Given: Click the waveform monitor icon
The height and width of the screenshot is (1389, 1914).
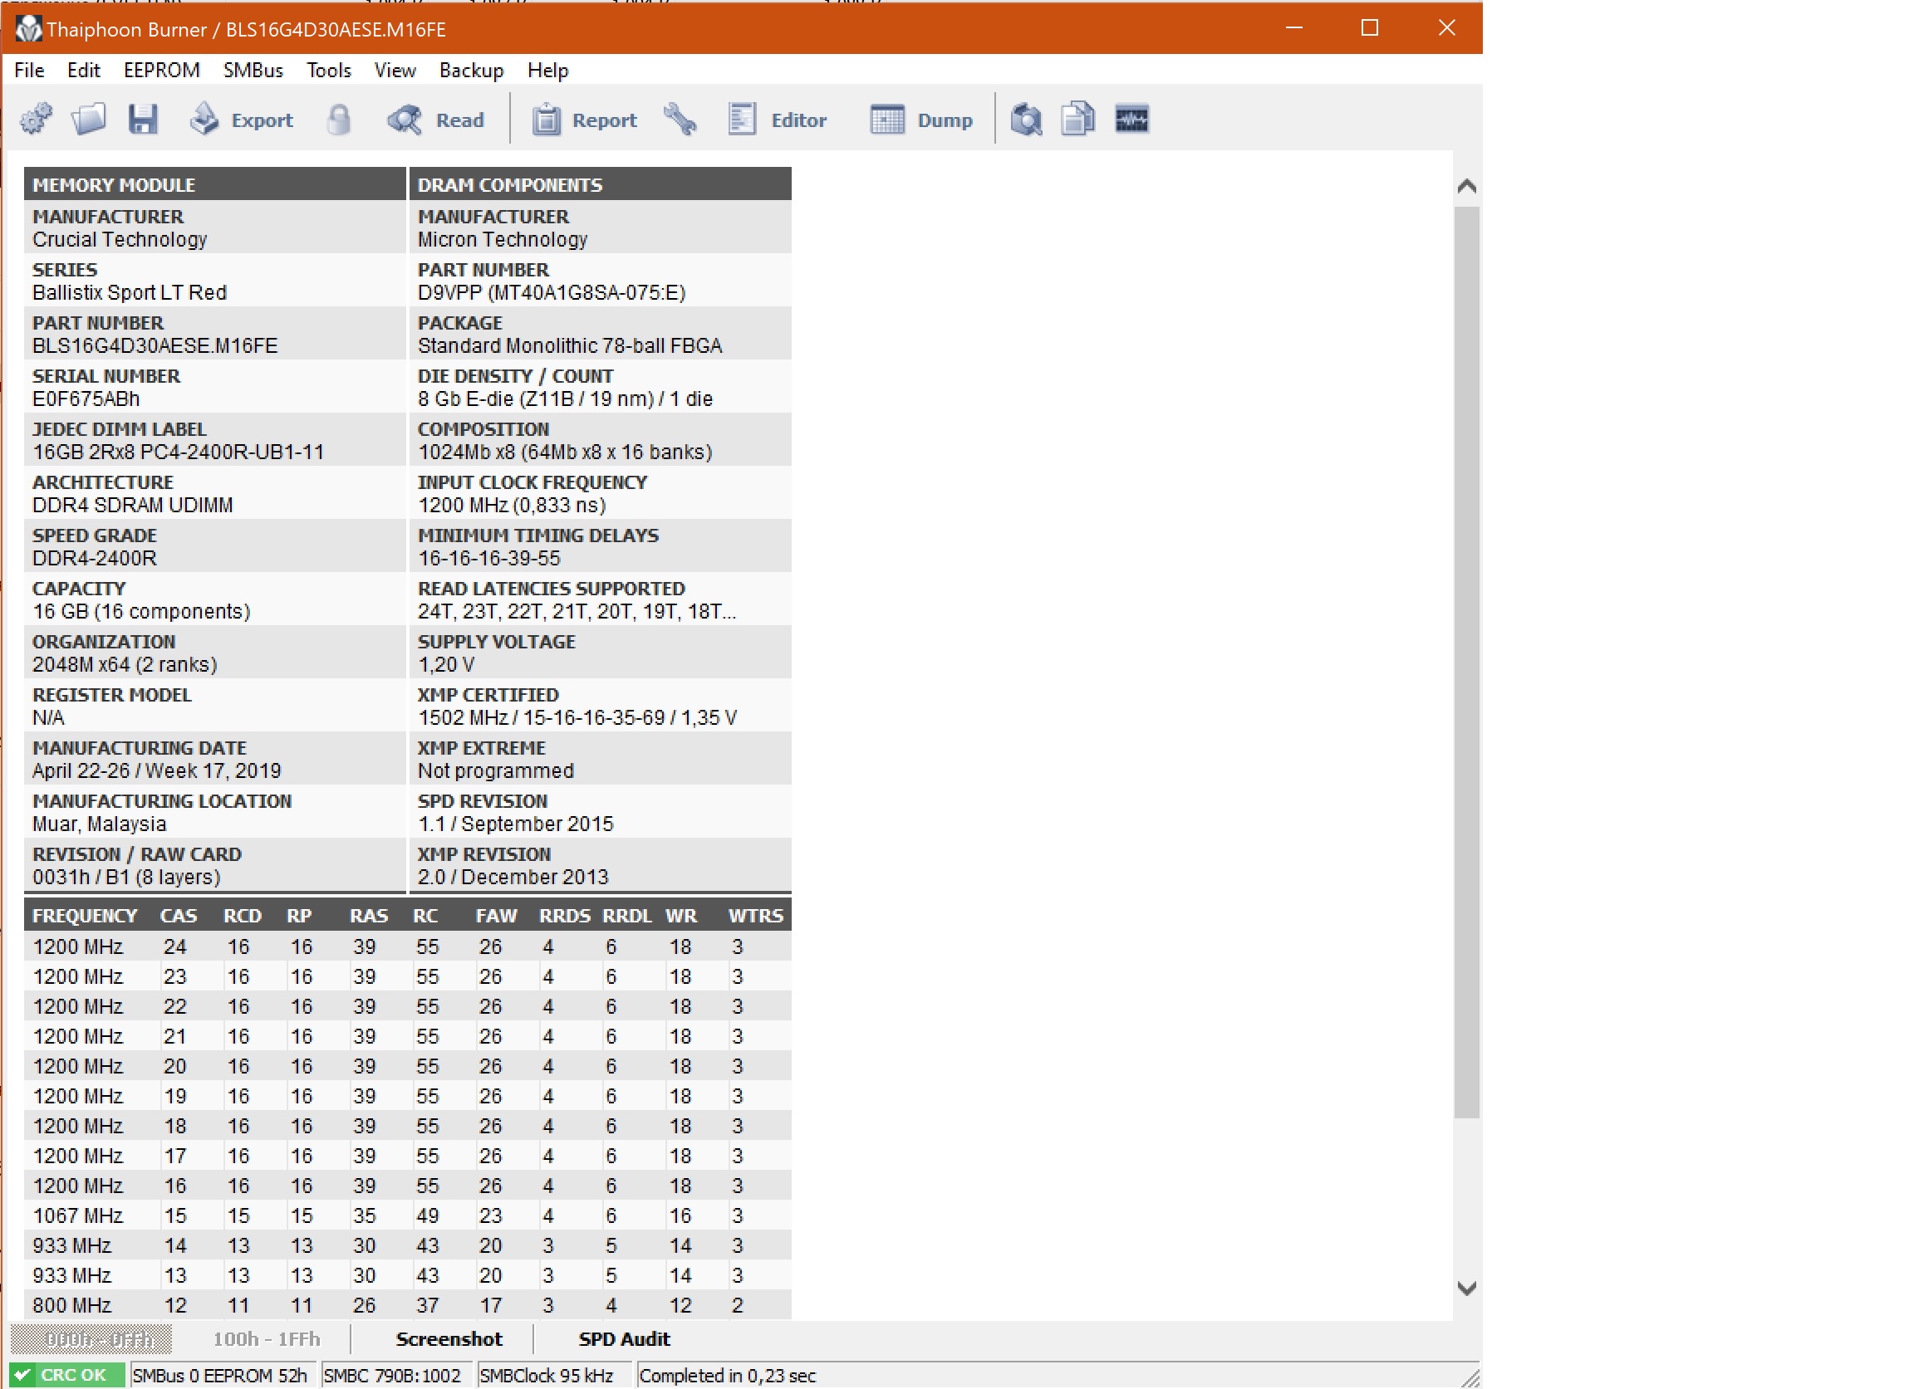Looking at the screenshot, I should 1131,119.
